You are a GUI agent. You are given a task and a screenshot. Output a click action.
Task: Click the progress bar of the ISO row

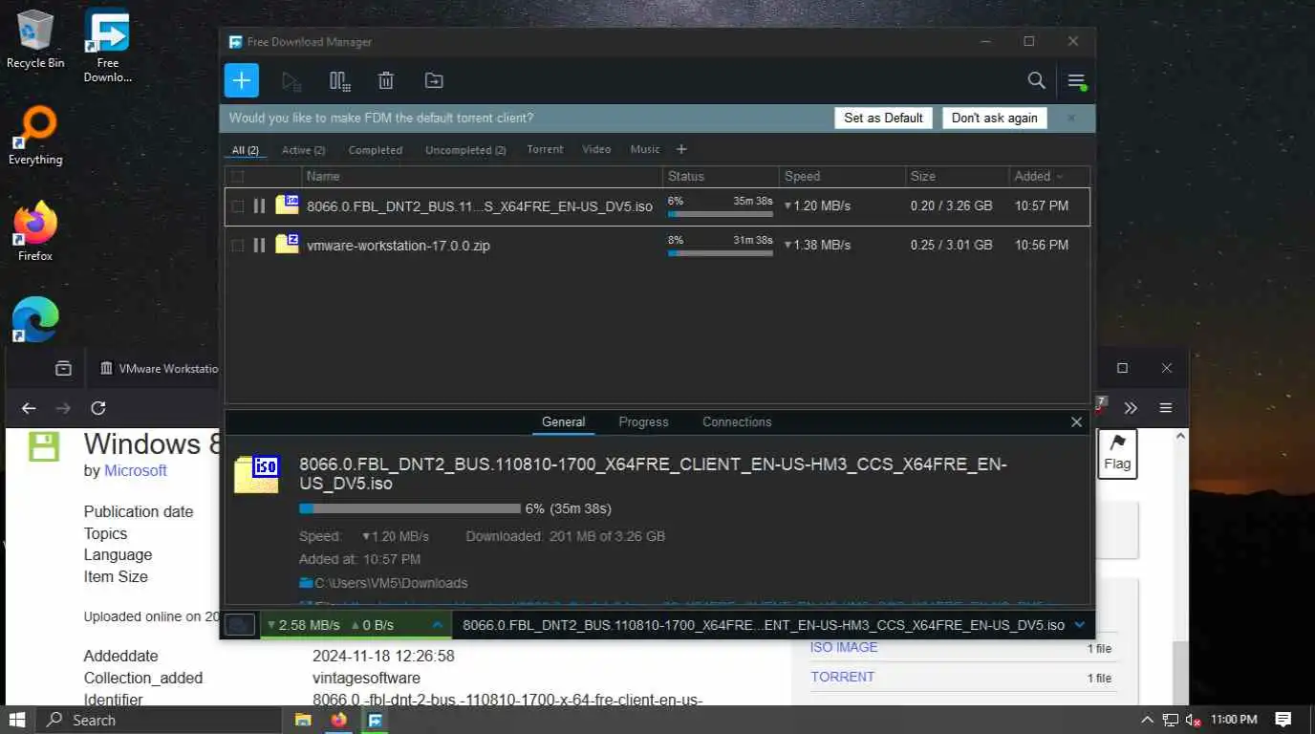[x=720, y=214]
